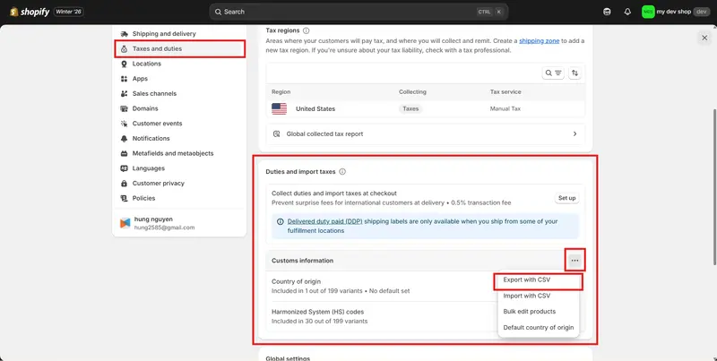717x361 pixels.
Task: Open Customs information three-dot menu
Action: coord(574,261)
